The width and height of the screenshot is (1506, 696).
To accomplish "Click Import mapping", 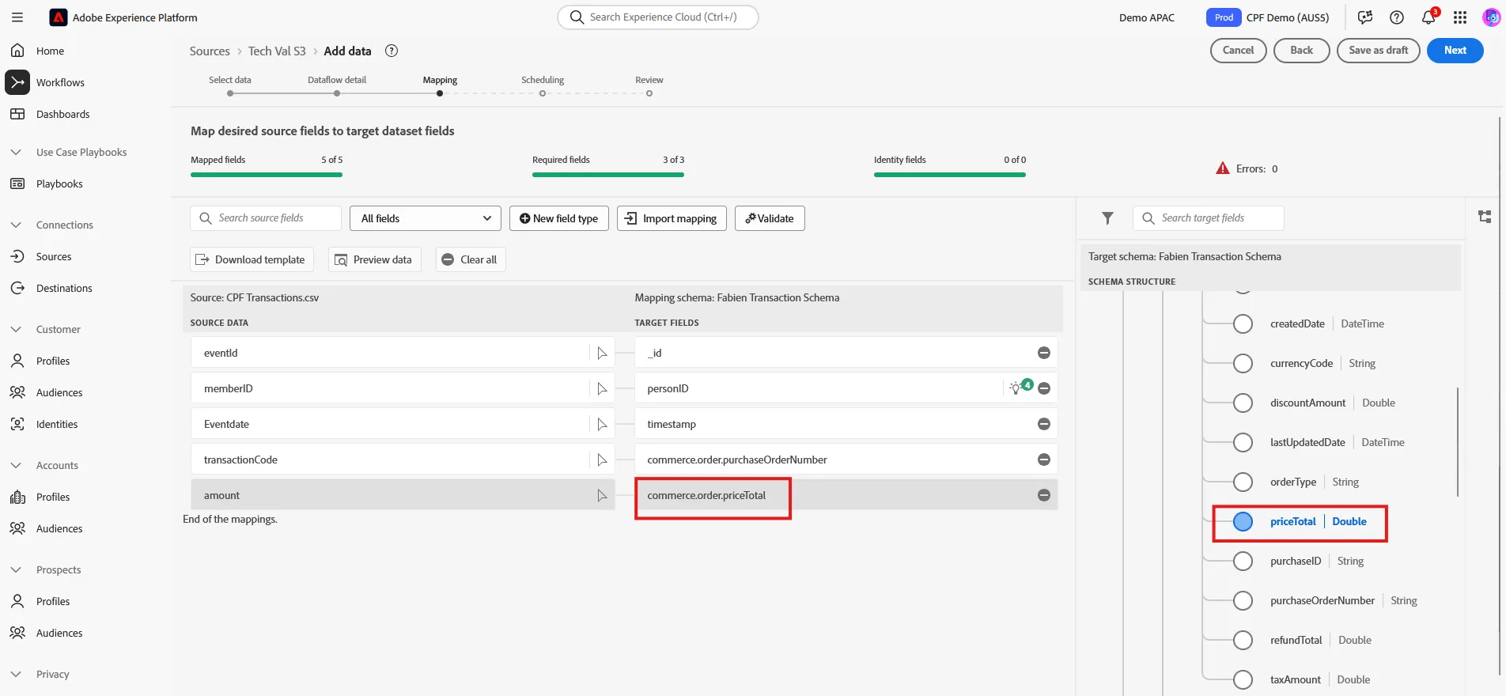I will [x=672, y=218].
